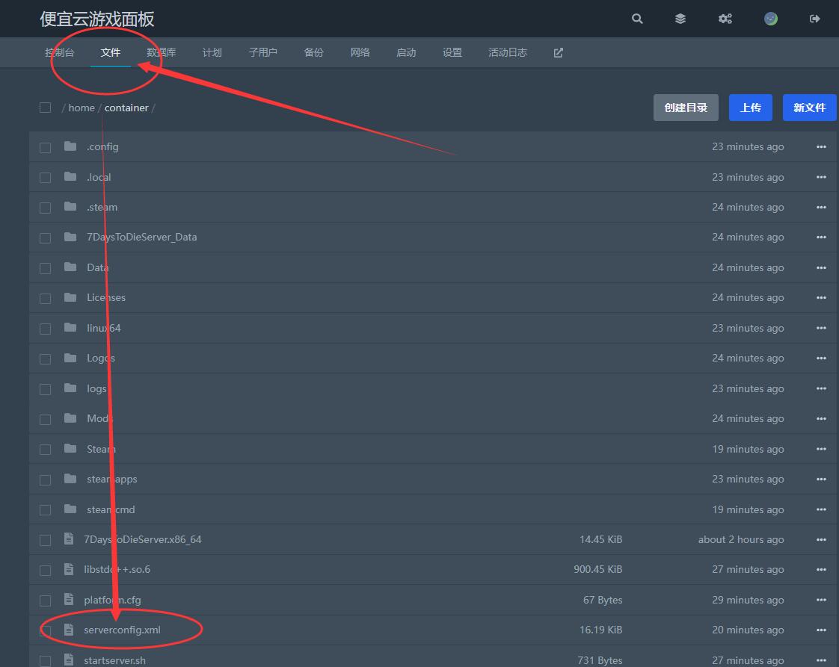The width and height of the screenshot is (839, 667).
Task: Click folder icon of 7DaysToDieServer_Data
Action: coord(70,236)
